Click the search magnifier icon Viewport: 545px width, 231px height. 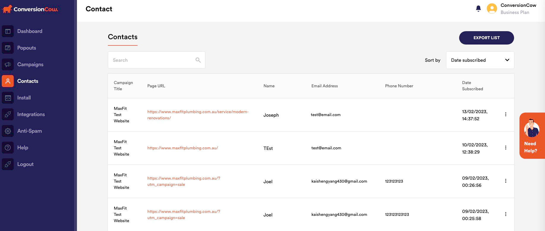point(198,60)
